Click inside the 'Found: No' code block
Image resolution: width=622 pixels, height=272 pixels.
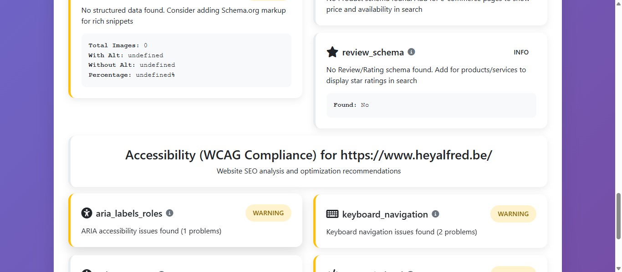point(431,104)
